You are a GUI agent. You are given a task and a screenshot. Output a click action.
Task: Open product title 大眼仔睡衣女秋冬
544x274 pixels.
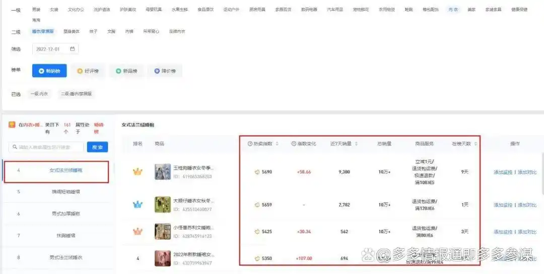click(193, 201)
